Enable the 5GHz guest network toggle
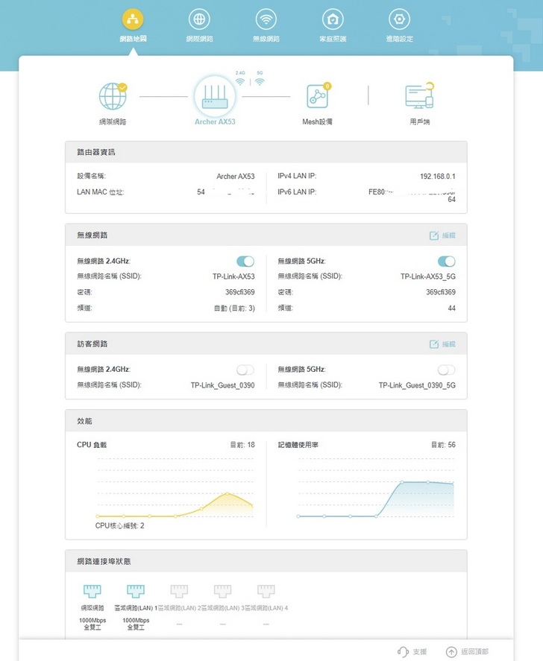The image size is (543, 661). click(x=446, y=370)
